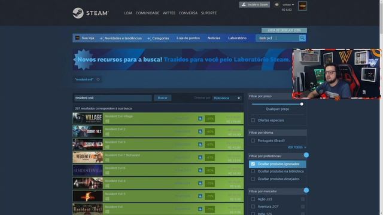Check the Aventura 207 tag filter

253,207
